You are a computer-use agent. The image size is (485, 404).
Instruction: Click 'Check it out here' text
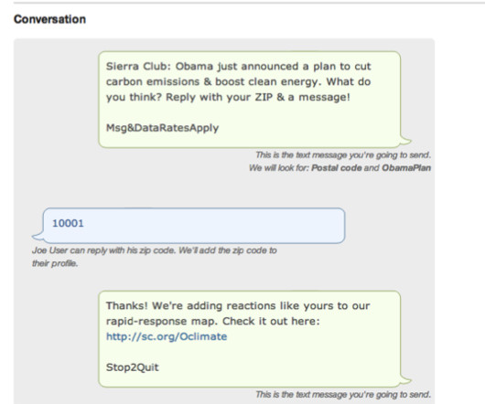[271, 321]
